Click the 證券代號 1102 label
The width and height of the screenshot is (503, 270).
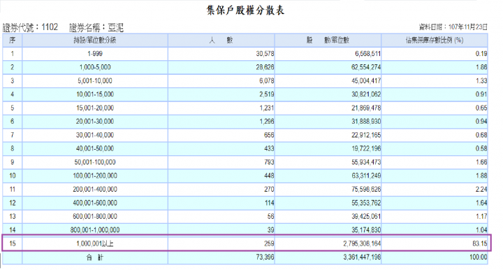pyautogui.click(x=30, y=27)
